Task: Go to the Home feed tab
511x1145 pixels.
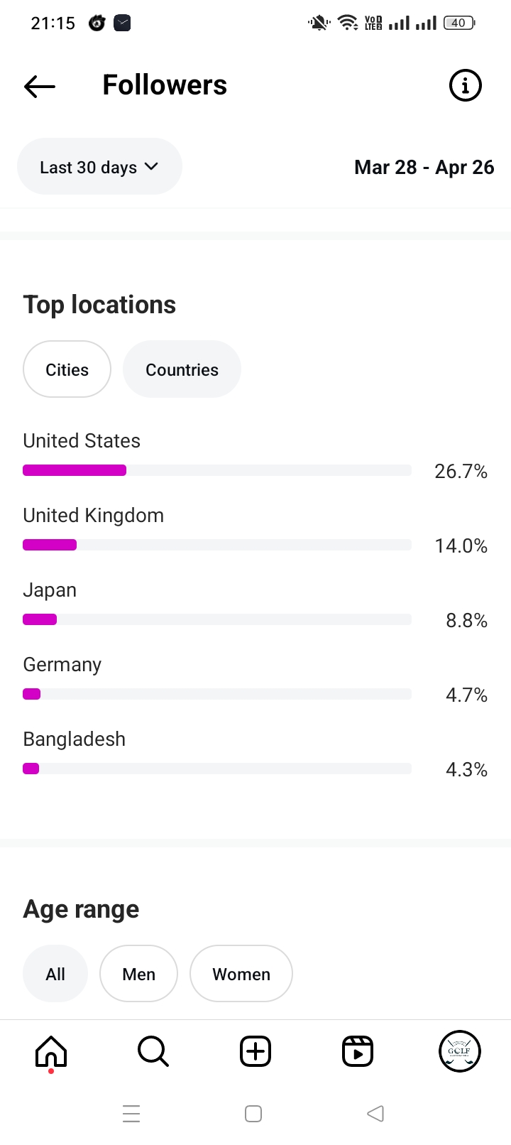Action: coord(51,1051)
